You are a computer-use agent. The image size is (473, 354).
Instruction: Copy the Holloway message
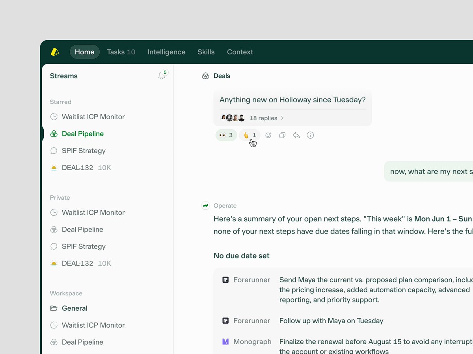[282, 135]
